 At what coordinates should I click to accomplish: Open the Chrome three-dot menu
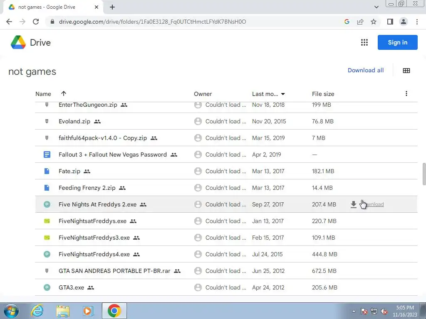pyautogui.click(x=417, y=22)
